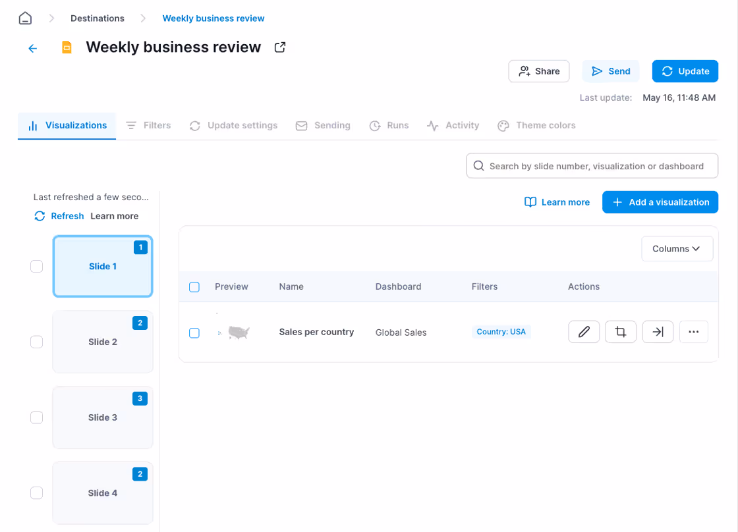Image resolution: width=738 pixels, height=532 pixels.
Task: Click the orange Google Slides file icon
Action: [67, 47]
